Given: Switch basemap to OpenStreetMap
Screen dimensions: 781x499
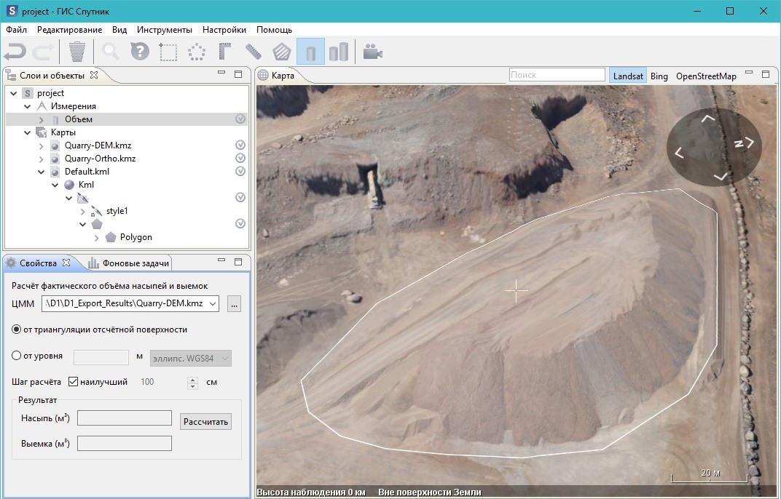Looking at the screenshot, I should (x=706, y=76).
